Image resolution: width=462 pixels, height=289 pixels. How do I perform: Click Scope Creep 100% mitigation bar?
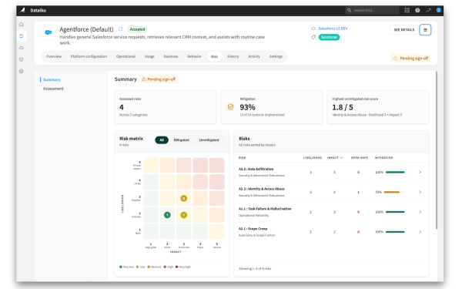click(395, 232)
